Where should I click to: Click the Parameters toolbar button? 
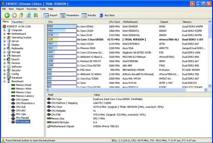[x=69, y=15]
